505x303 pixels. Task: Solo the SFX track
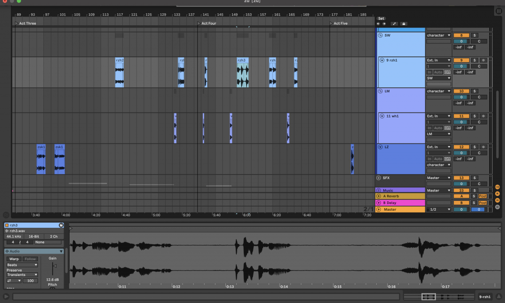[474, 178]
